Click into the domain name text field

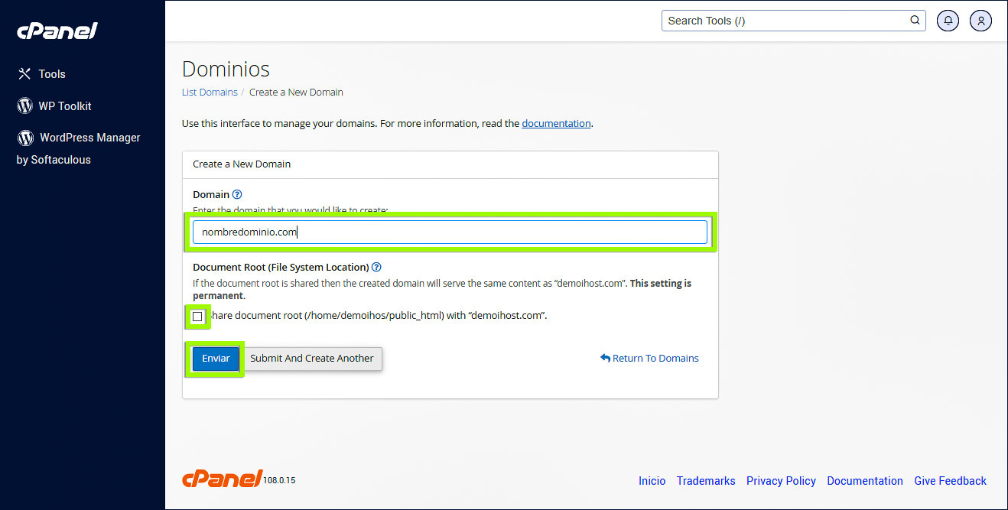point(450,232)
